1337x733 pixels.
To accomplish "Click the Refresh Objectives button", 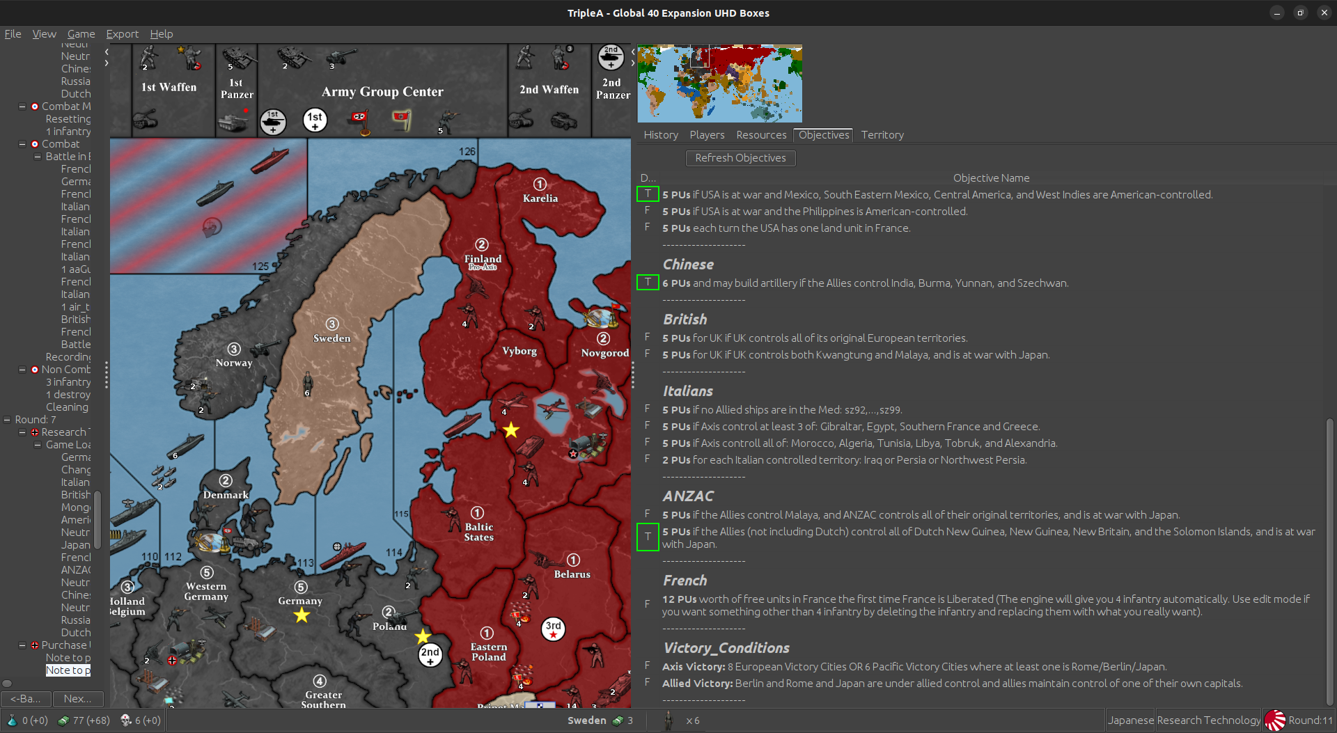I will coord(740,158).
